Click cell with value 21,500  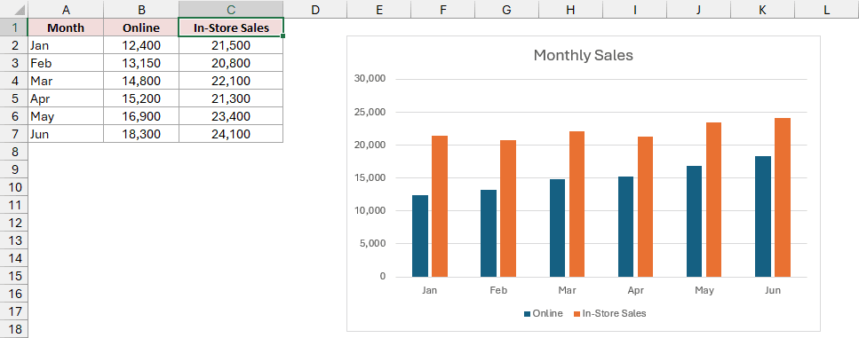click(231, 45)
